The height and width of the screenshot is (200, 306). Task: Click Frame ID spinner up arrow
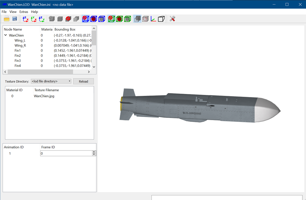pyautogui.click(x=94, y=152)
